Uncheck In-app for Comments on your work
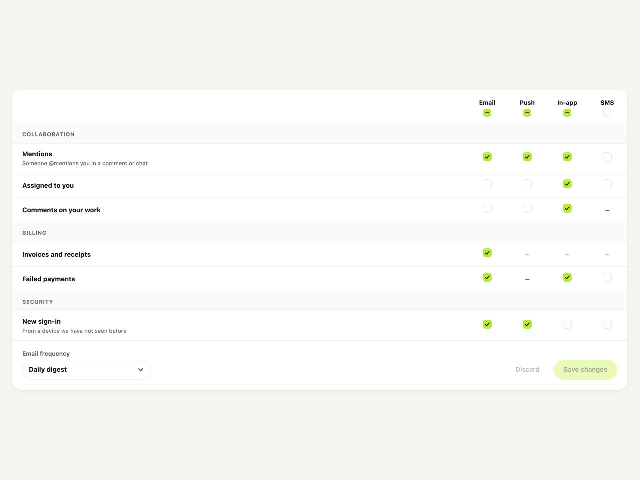The height and width of the screenshot is (480, 640). pyautogui.click(x=567, y=208)
